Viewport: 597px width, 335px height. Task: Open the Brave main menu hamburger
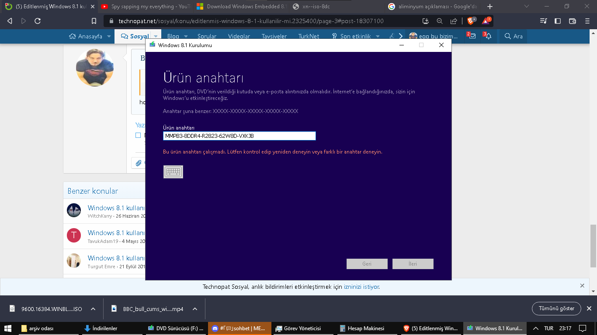[x=587, y=21]
